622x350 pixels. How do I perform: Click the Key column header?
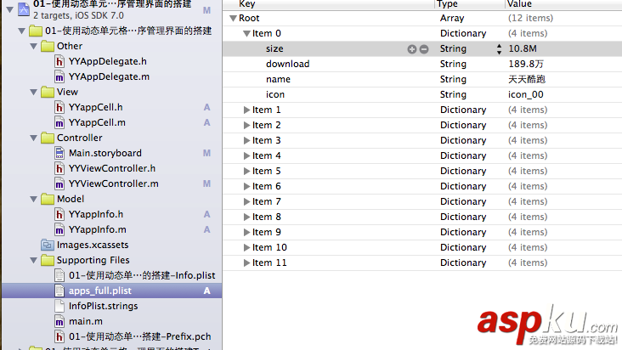247,4
